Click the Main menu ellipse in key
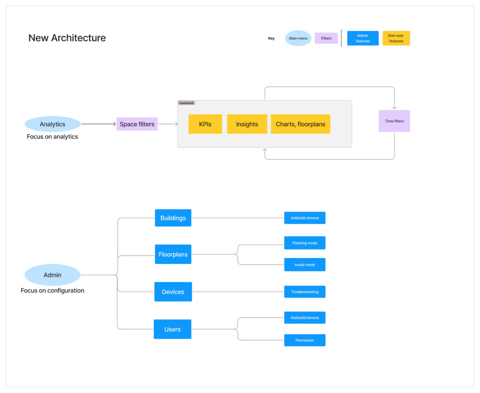This screenshot has width=480, height=393. [x=298, y=38]
